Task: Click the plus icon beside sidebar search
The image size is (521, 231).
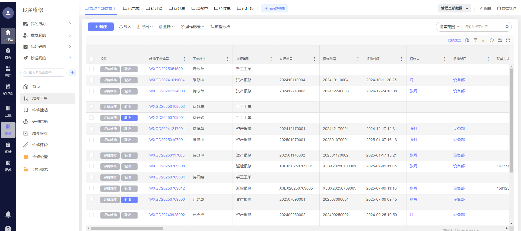Action: [x=72, y=73]
